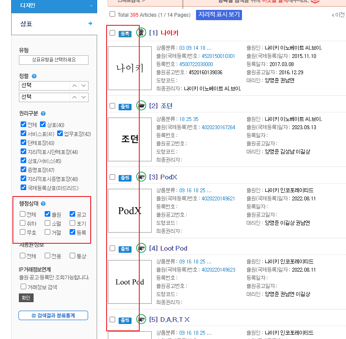Click the arrow icon on 디자인 menu
The height and width of the screenshot is (339, 346).
click(x=91, y=6)
